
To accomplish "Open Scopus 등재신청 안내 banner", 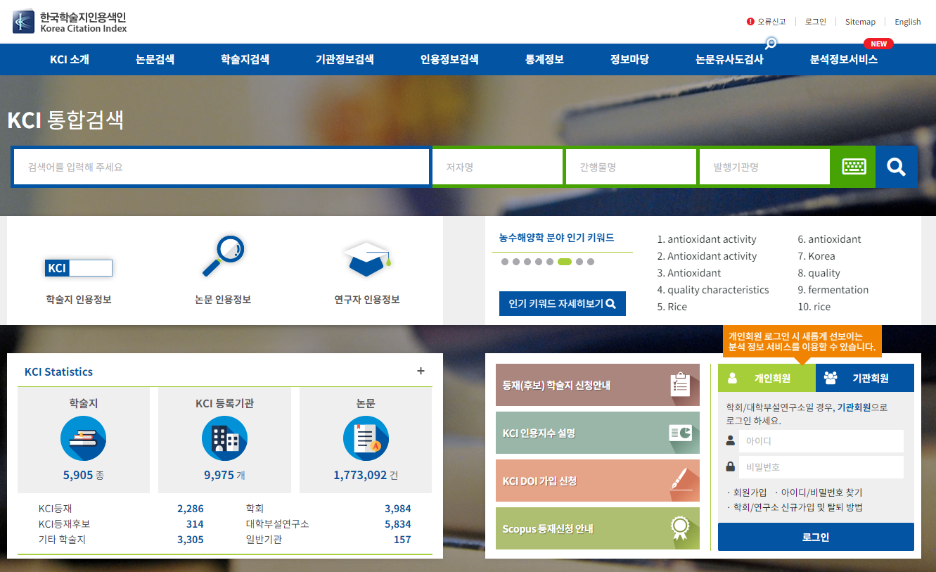I will 598,528.
